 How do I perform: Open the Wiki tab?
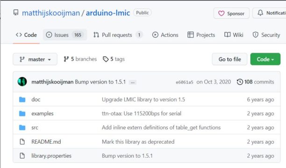pos(234,35)
